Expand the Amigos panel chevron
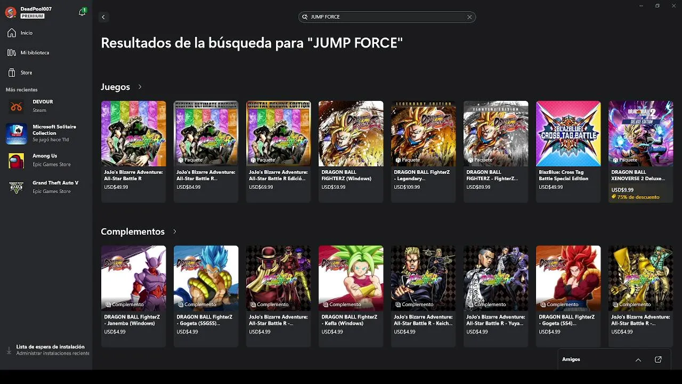This screenshot has width=682, height=384. [x=638, y=360]
